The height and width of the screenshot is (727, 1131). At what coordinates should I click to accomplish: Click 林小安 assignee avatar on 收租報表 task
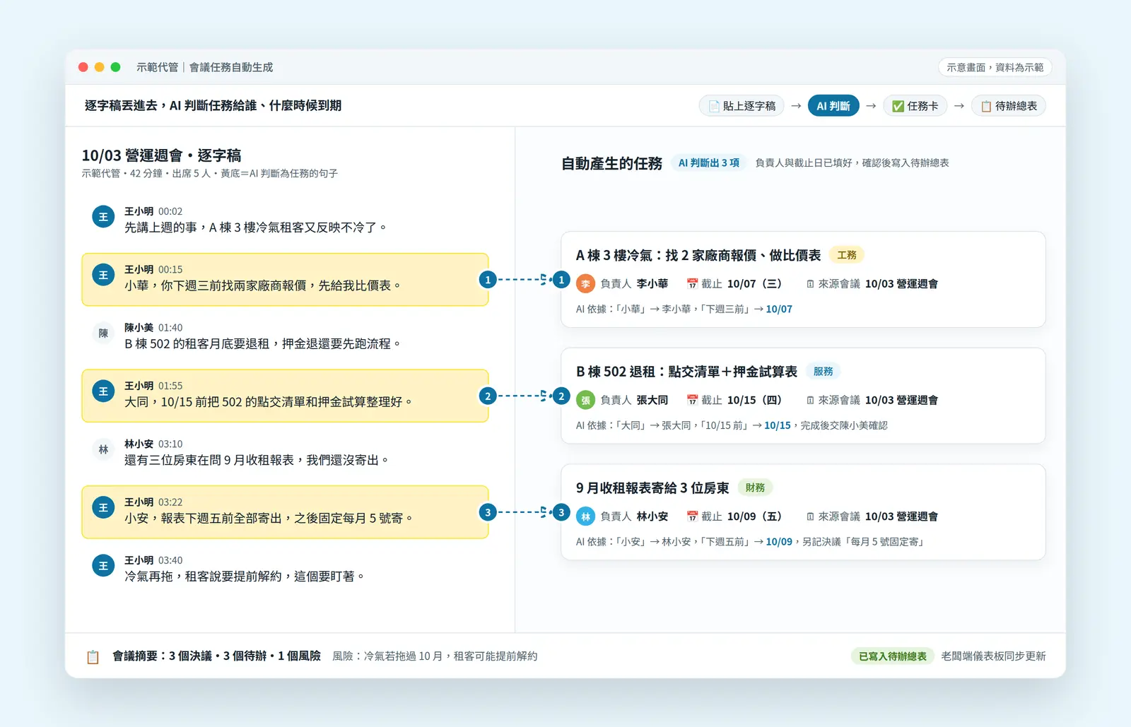click(x=585, y=516)
